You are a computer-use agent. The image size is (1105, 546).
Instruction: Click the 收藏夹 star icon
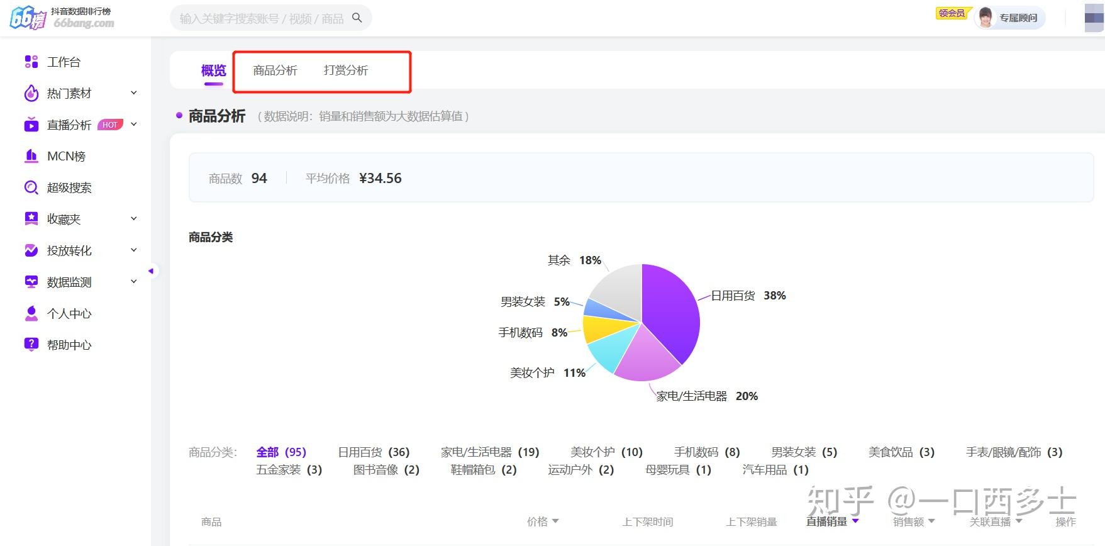(x=31, y=219)
